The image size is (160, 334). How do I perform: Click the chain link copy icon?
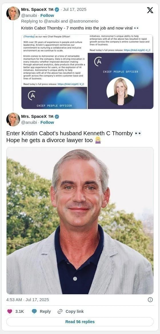point(60,311)
